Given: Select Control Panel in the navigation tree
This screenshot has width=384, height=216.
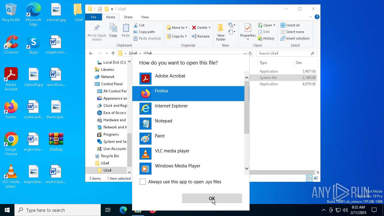Looking at the screenshot, I should (x=112, y=84).
